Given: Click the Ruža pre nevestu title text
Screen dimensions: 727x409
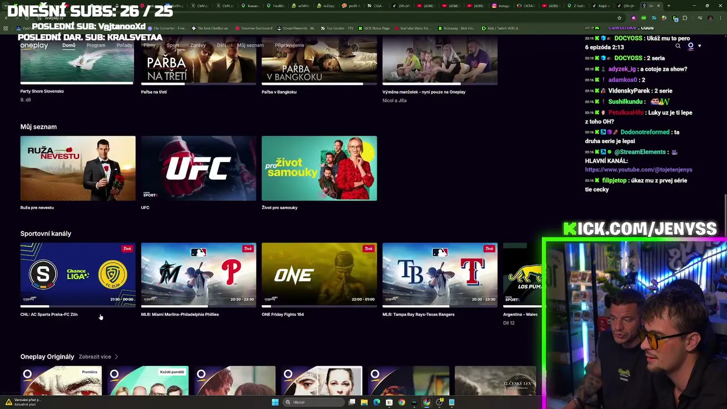Looking at the screenshot, I should pyautogui.click(x=37, y=208).
